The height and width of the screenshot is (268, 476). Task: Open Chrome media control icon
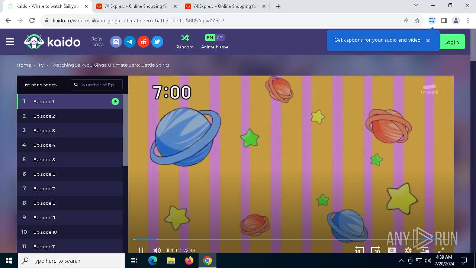tap(432, 20)
